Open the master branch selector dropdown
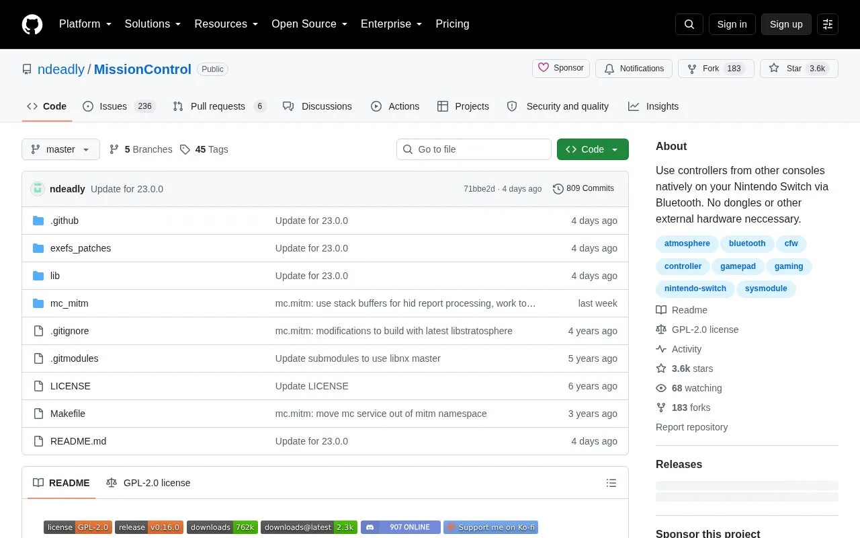860x538 pixels. (x=60, y=149)
